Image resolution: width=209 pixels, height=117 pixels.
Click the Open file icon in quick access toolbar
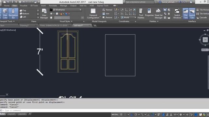(8, 2)
